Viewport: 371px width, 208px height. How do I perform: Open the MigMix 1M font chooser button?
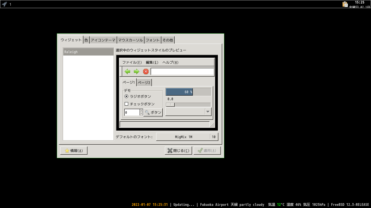pos(187,137)
